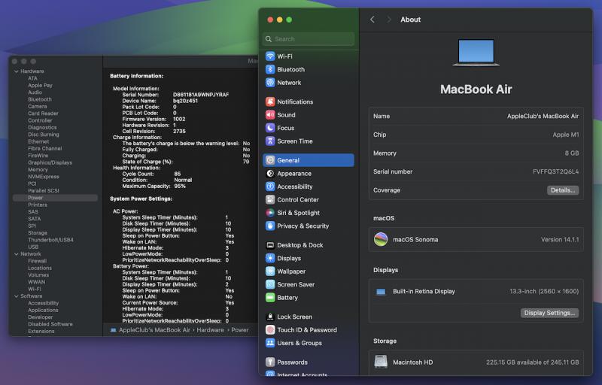
Task: Select Graphics/Displays in System Information
Action: click(x=50, y=162)
